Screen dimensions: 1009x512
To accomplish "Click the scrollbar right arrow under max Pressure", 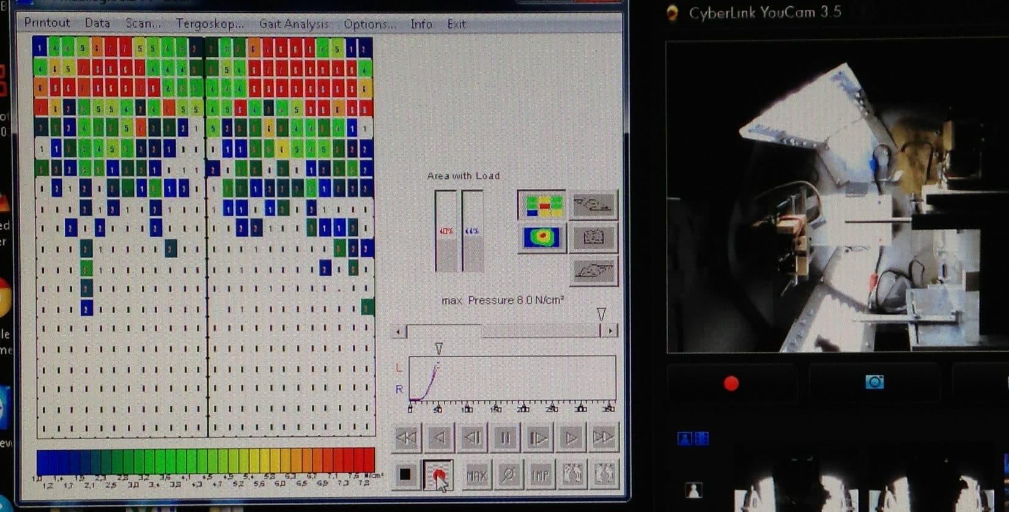I will (609, 331).
